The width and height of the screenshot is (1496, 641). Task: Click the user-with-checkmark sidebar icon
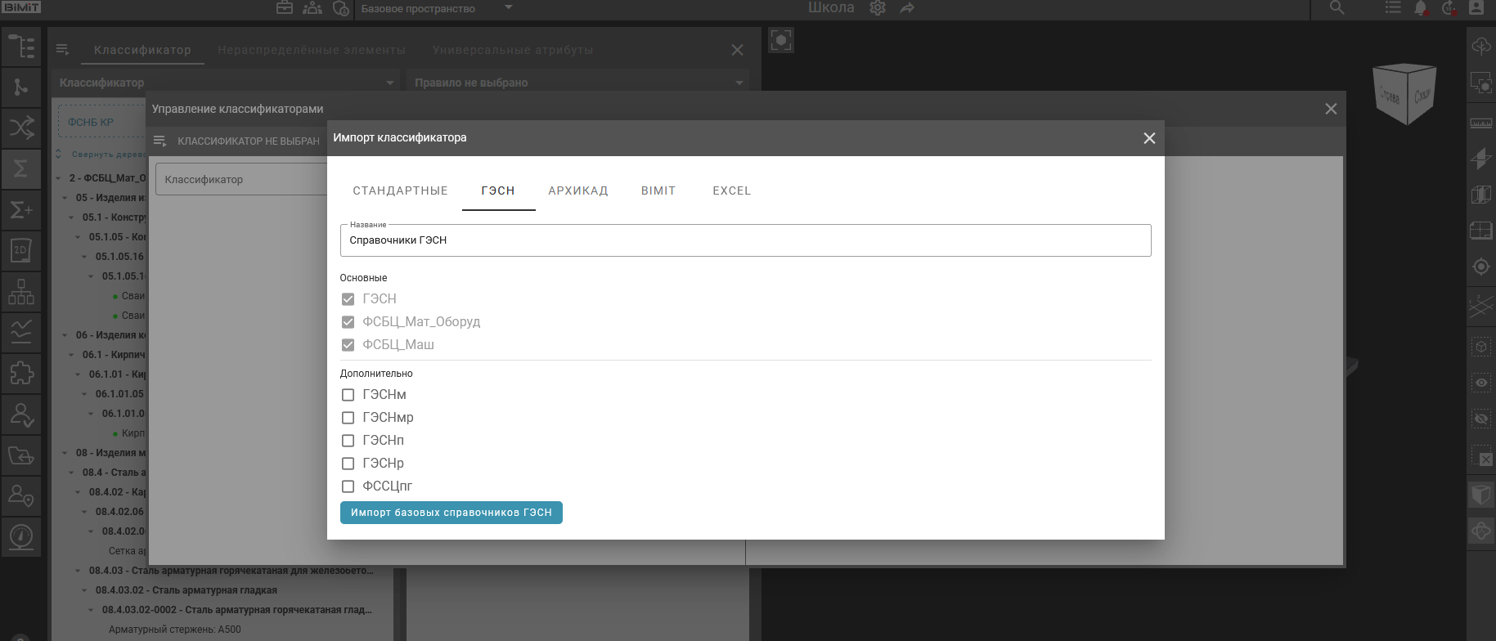coord(21,414)
